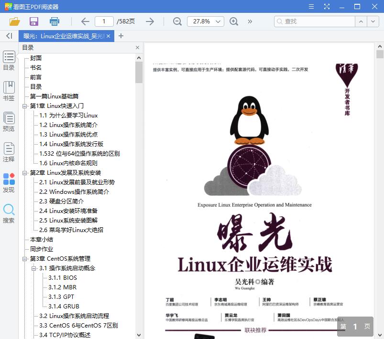The image size is (384, 339).
Task: Show more toolbar tools via double chevron
Action: [x=250, y=21]
